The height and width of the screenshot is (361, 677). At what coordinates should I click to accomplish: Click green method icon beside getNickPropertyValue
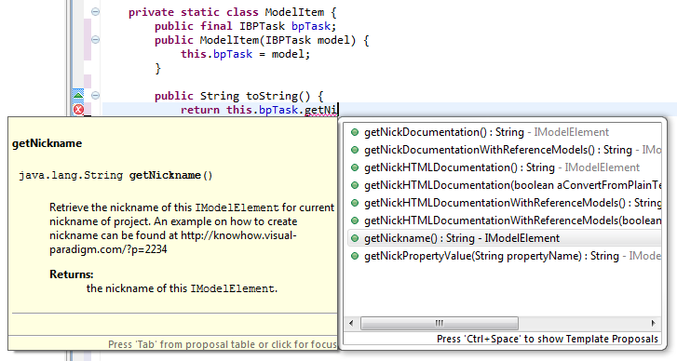[x=355, y=256]
